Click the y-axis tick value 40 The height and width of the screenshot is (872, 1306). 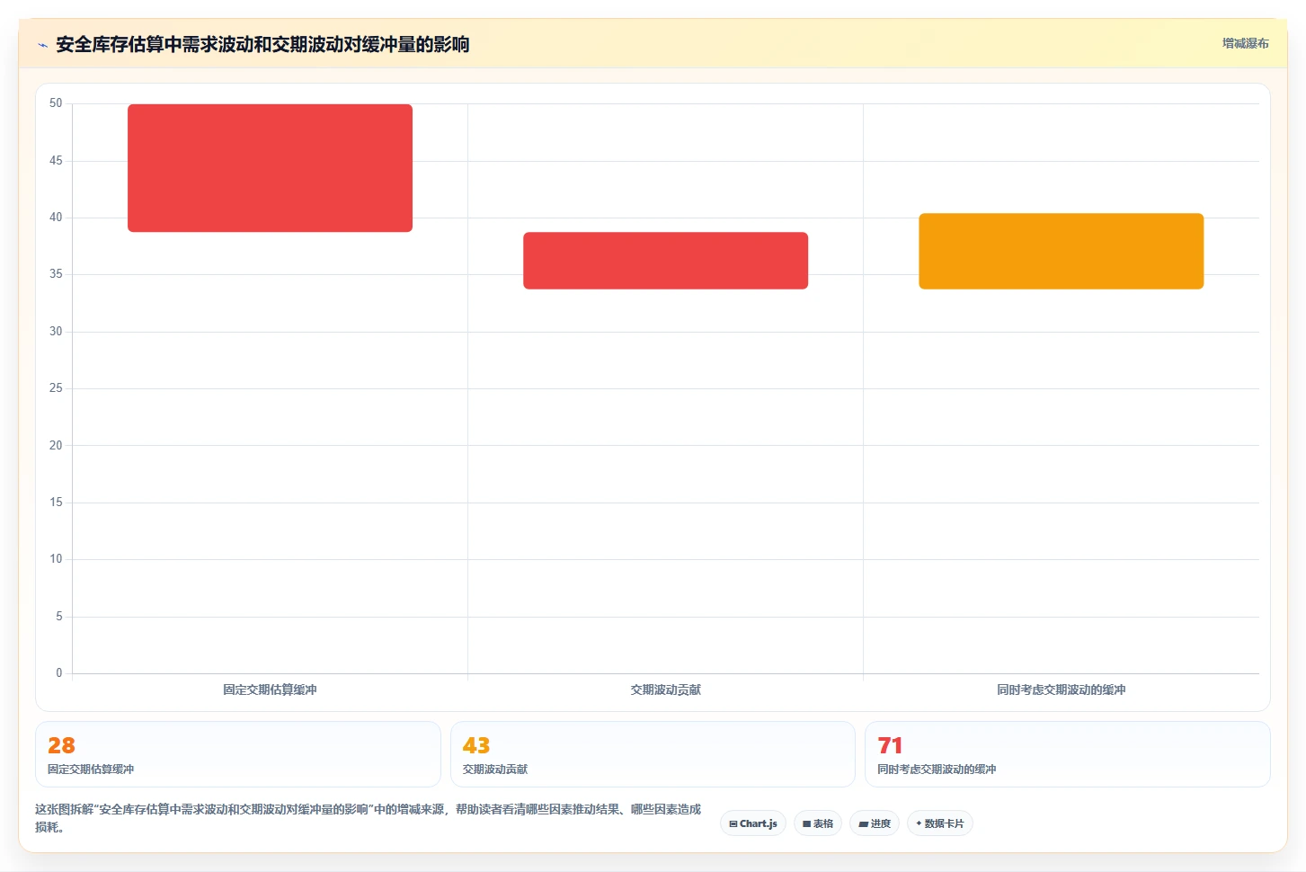pos(56,218)
